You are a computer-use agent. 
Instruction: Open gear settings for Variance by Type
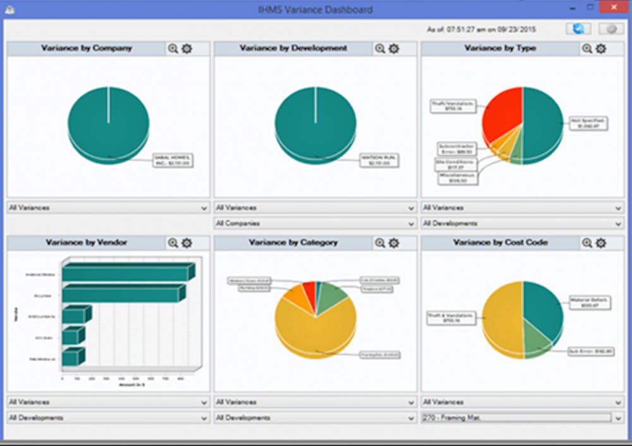click(601, 49)
